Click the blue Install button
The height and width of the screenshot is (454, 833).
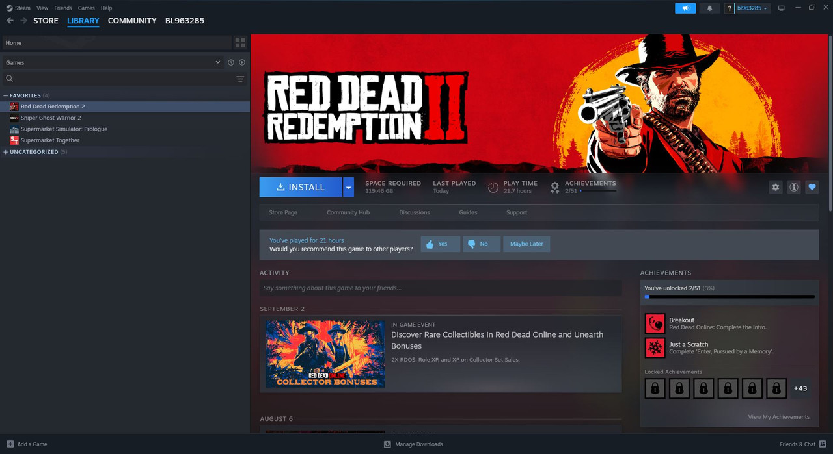point(301,187)
